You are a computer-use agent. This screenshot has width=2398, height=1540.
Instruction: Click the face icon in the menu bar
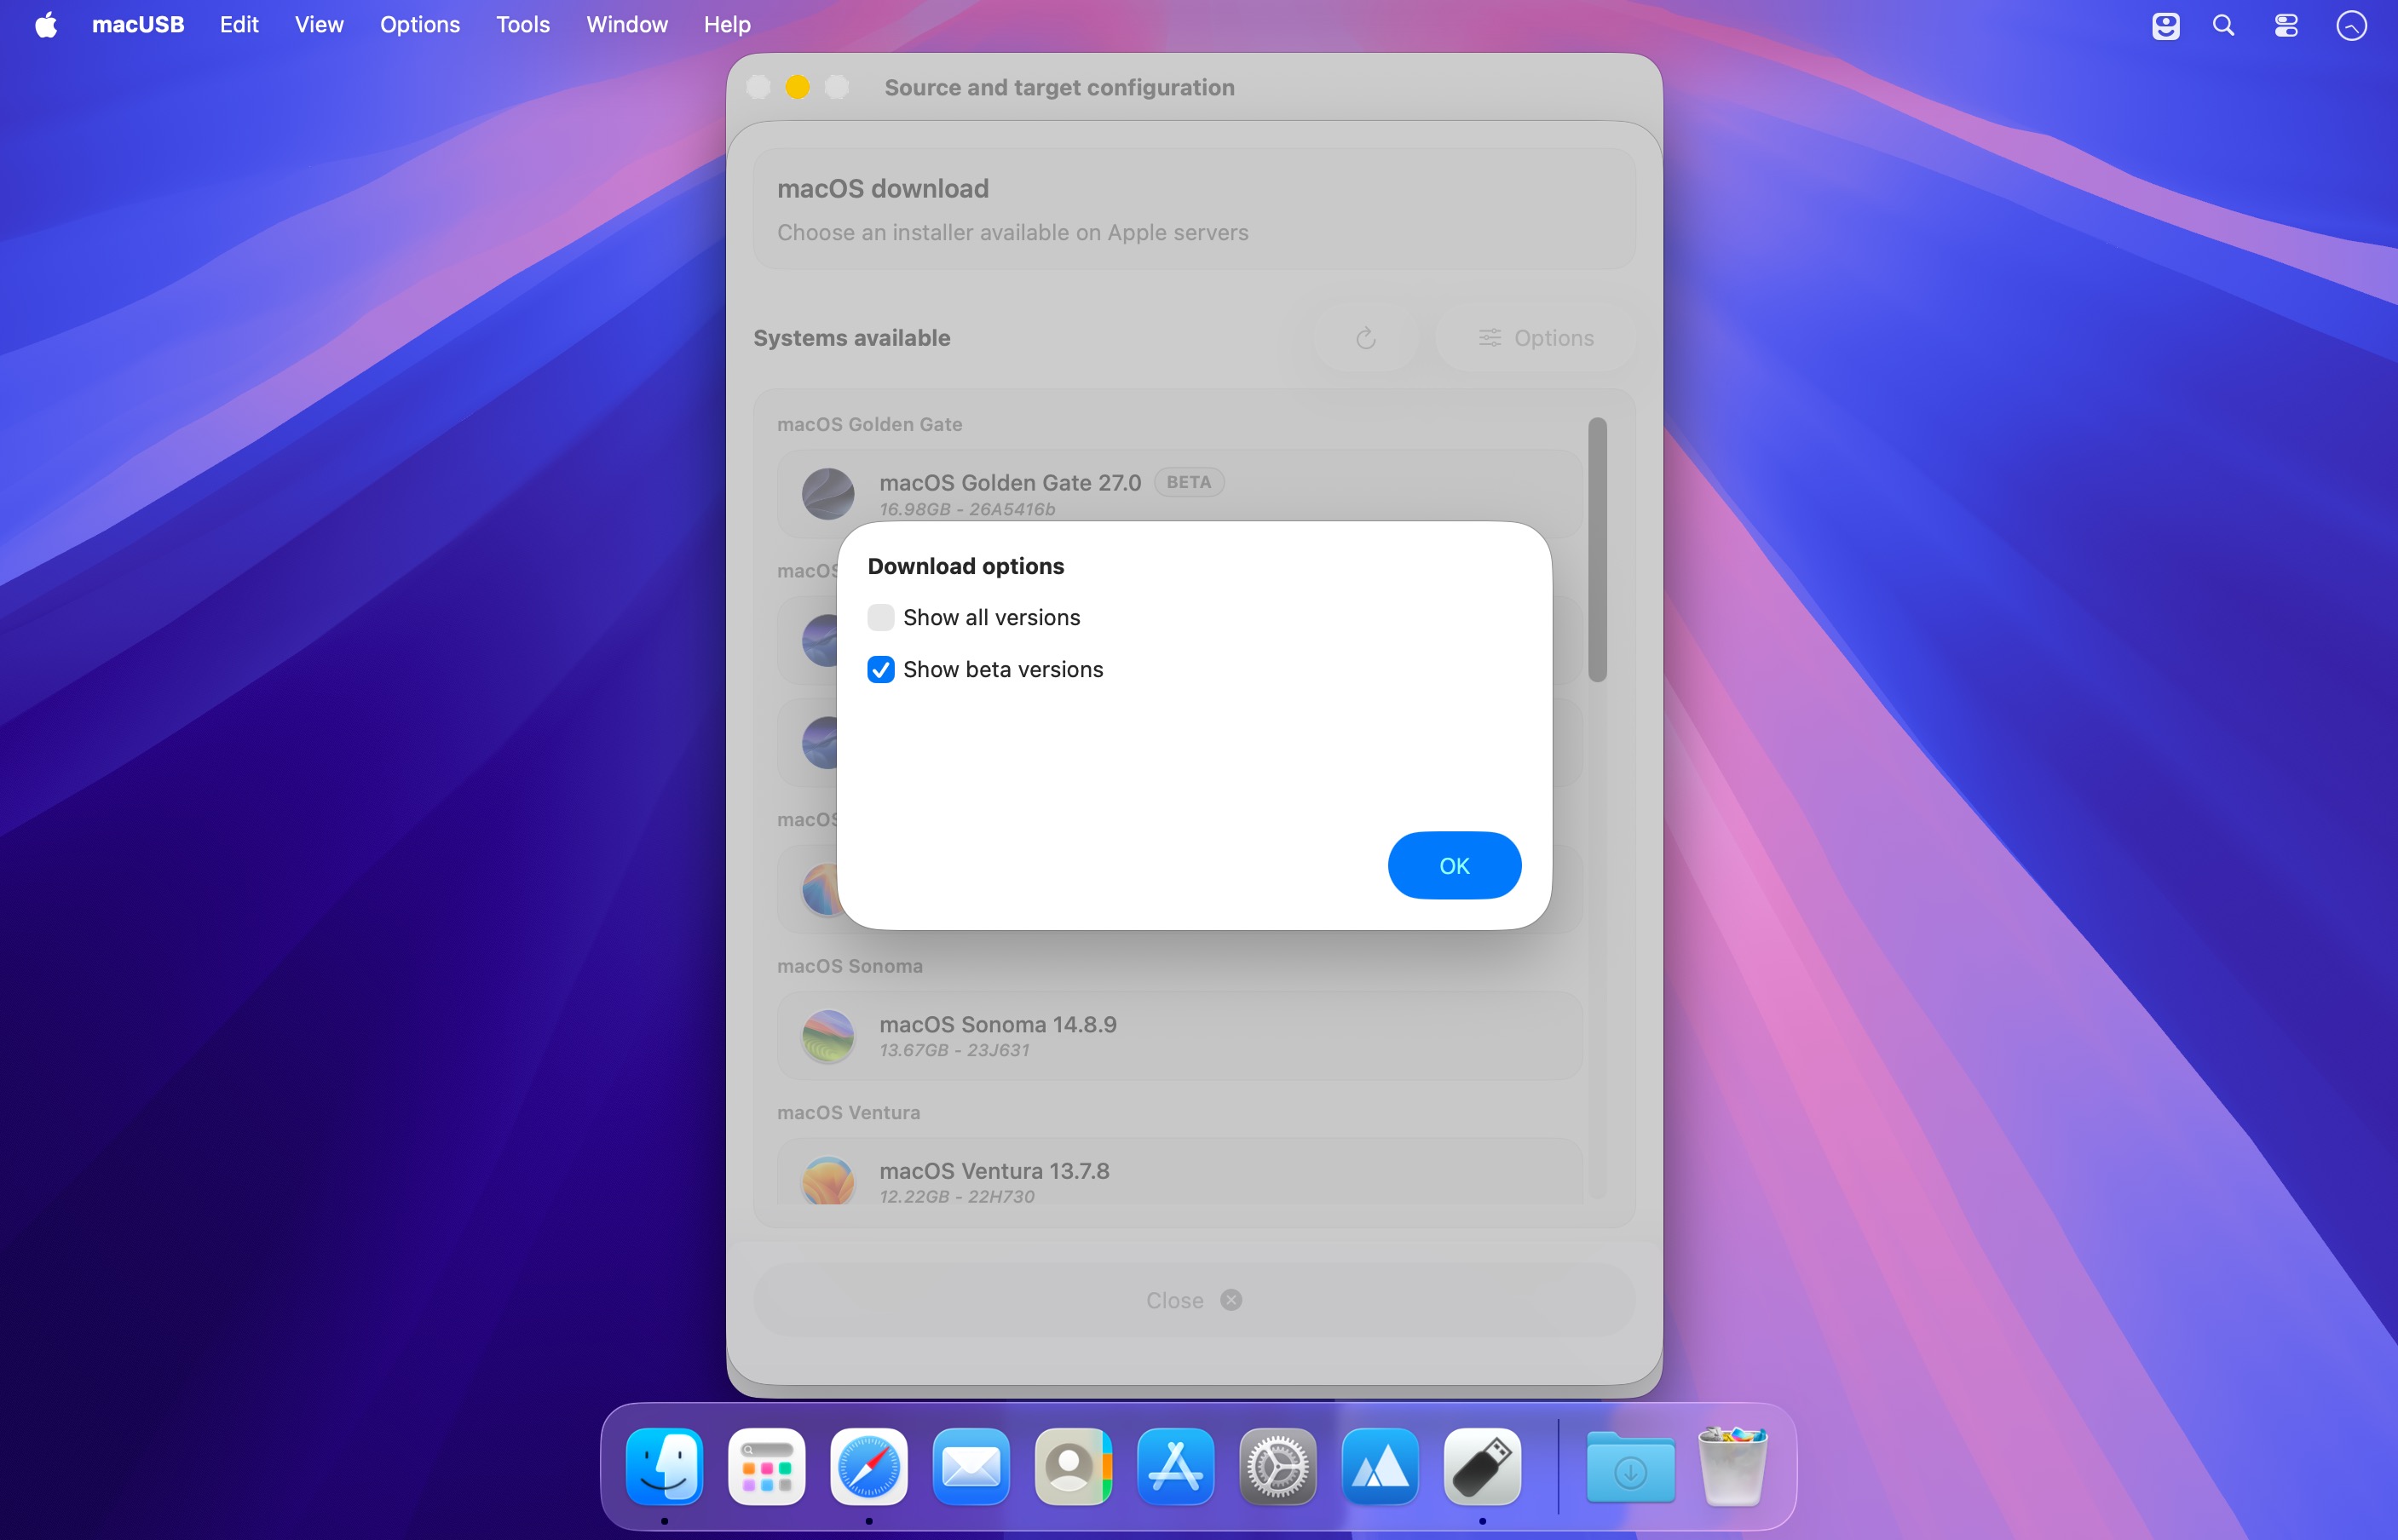2165,25
